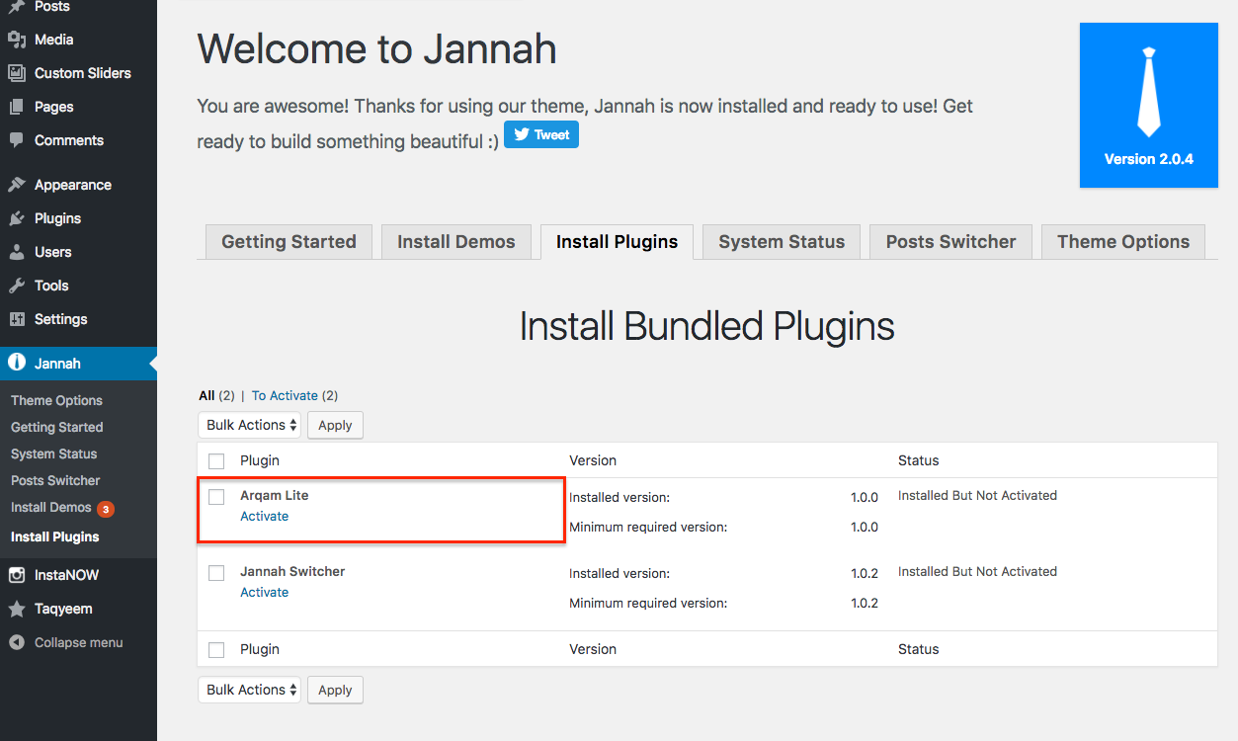This screenshot has width=1238, height=741.
Task: Click the Jannah tie version badge
Action: pyautogui.click(x=1148, y=106)
